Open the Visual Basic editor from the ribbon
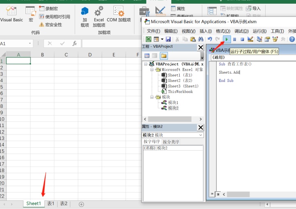 click(12, 14)
